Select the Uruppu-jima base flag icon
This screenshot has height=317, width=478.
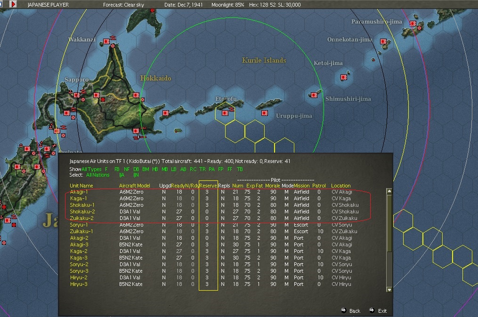[264, 113]
